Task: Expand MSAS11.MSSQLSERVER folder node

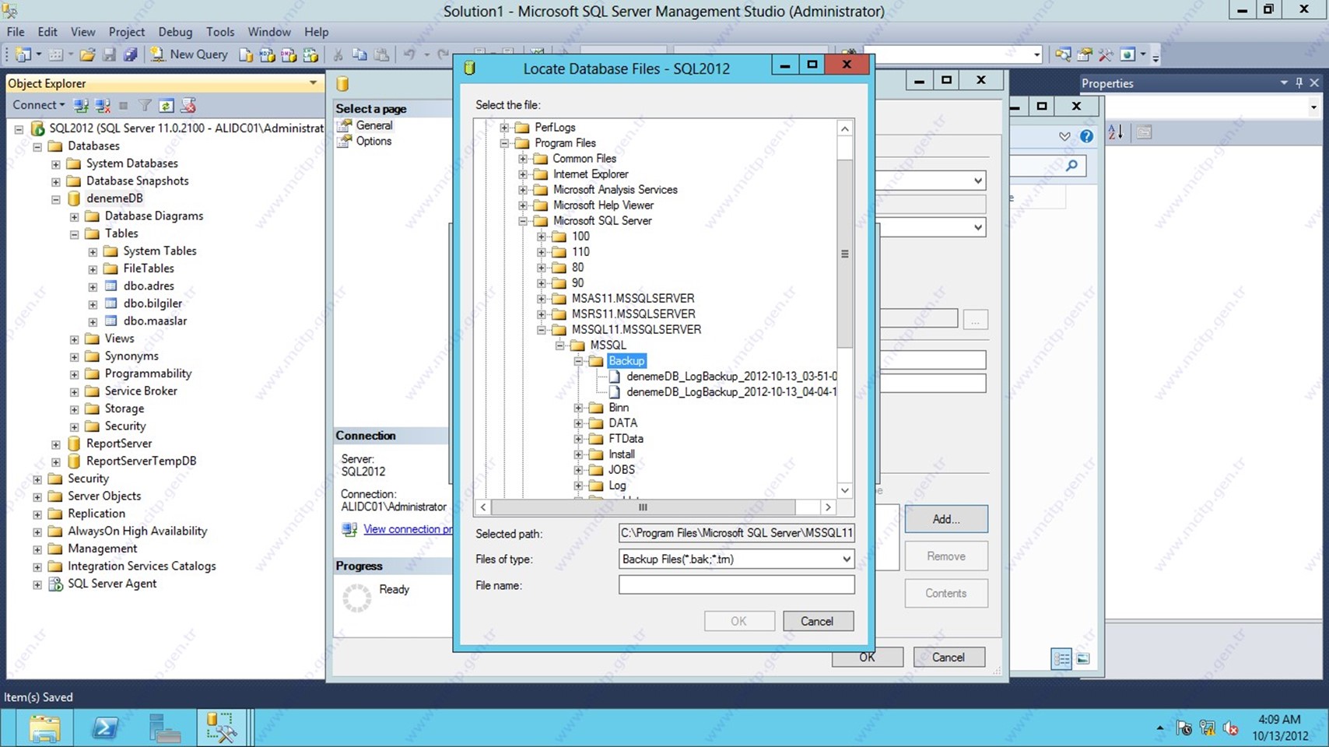Action: coord(542,299)
